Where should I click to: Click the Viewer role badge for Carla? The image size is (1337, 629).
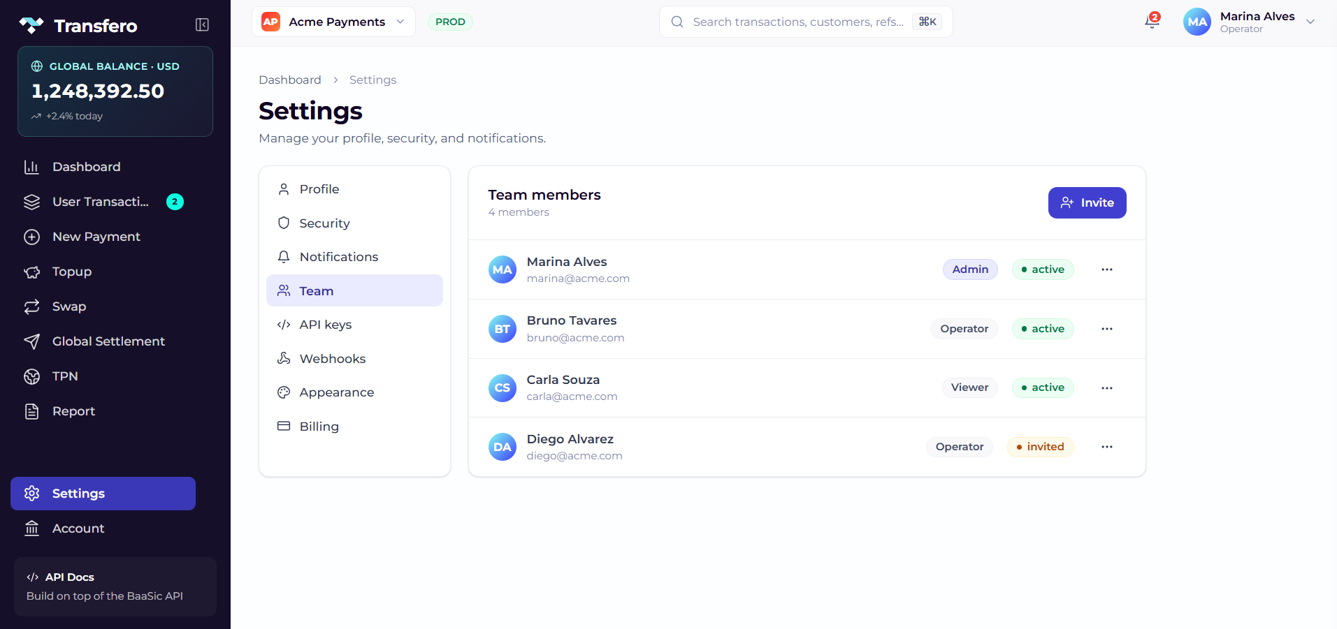[969, 387]
